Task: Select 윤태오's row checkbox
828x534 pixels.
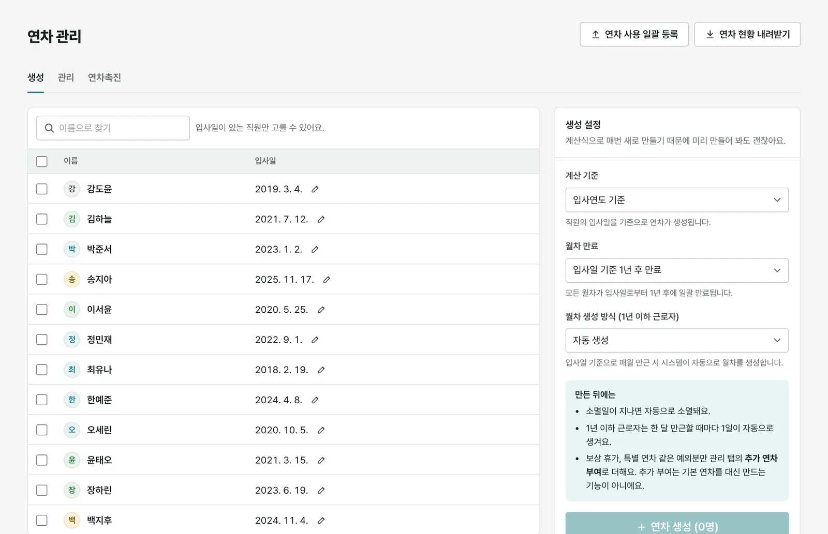Action: 42,460
